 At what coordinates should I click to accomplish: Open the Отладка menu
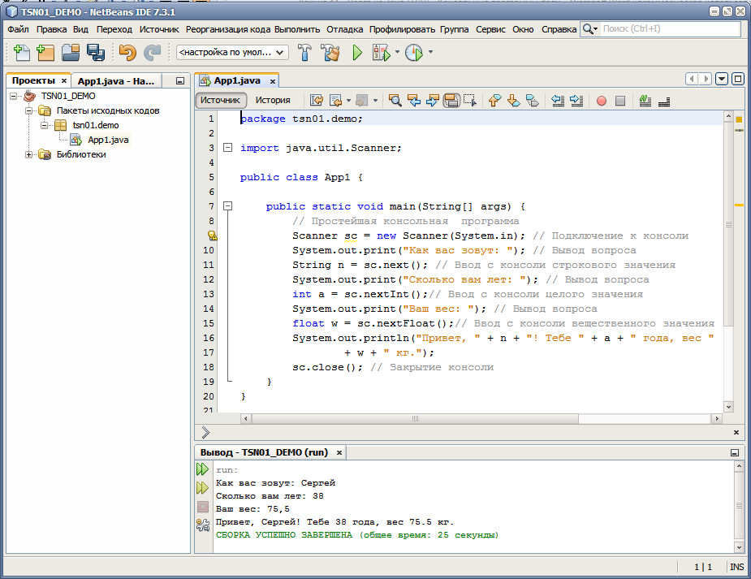point(344,29)
